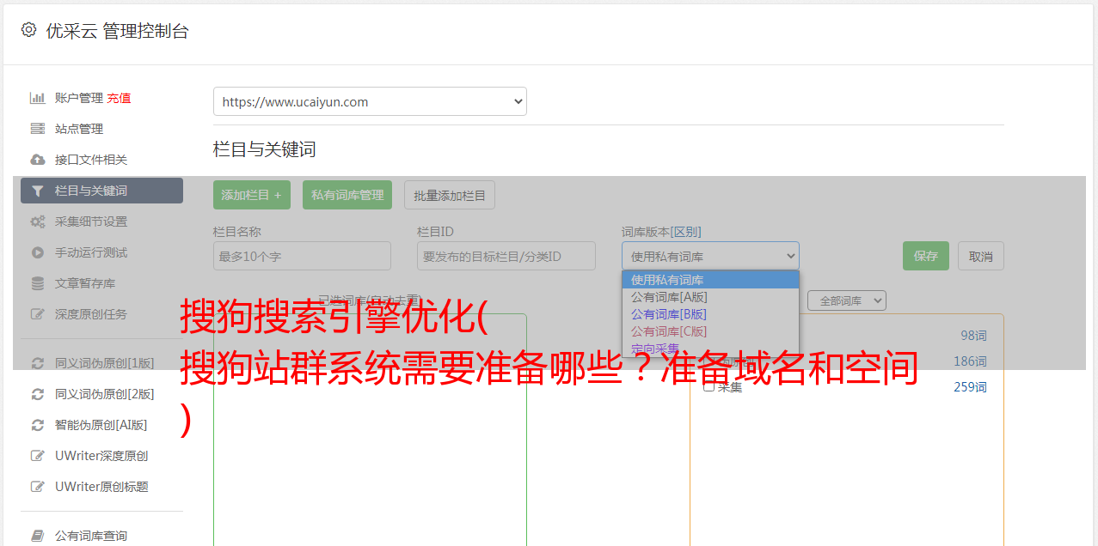Click the refresh icon for 智能伪原创[AI版]
1098x546 pixels.
pyautogui.click(x=38, y=425)
